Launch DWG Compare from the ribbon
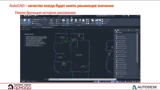The height and width of the screenshot is (90, 160). click(63, 21)
